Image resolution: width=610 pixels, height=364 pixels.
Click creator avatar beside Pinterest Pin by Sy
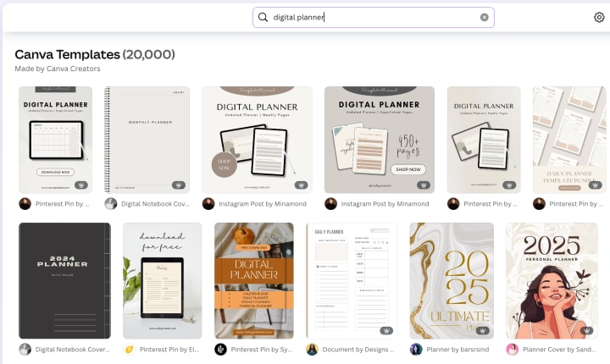coord(220,350)
